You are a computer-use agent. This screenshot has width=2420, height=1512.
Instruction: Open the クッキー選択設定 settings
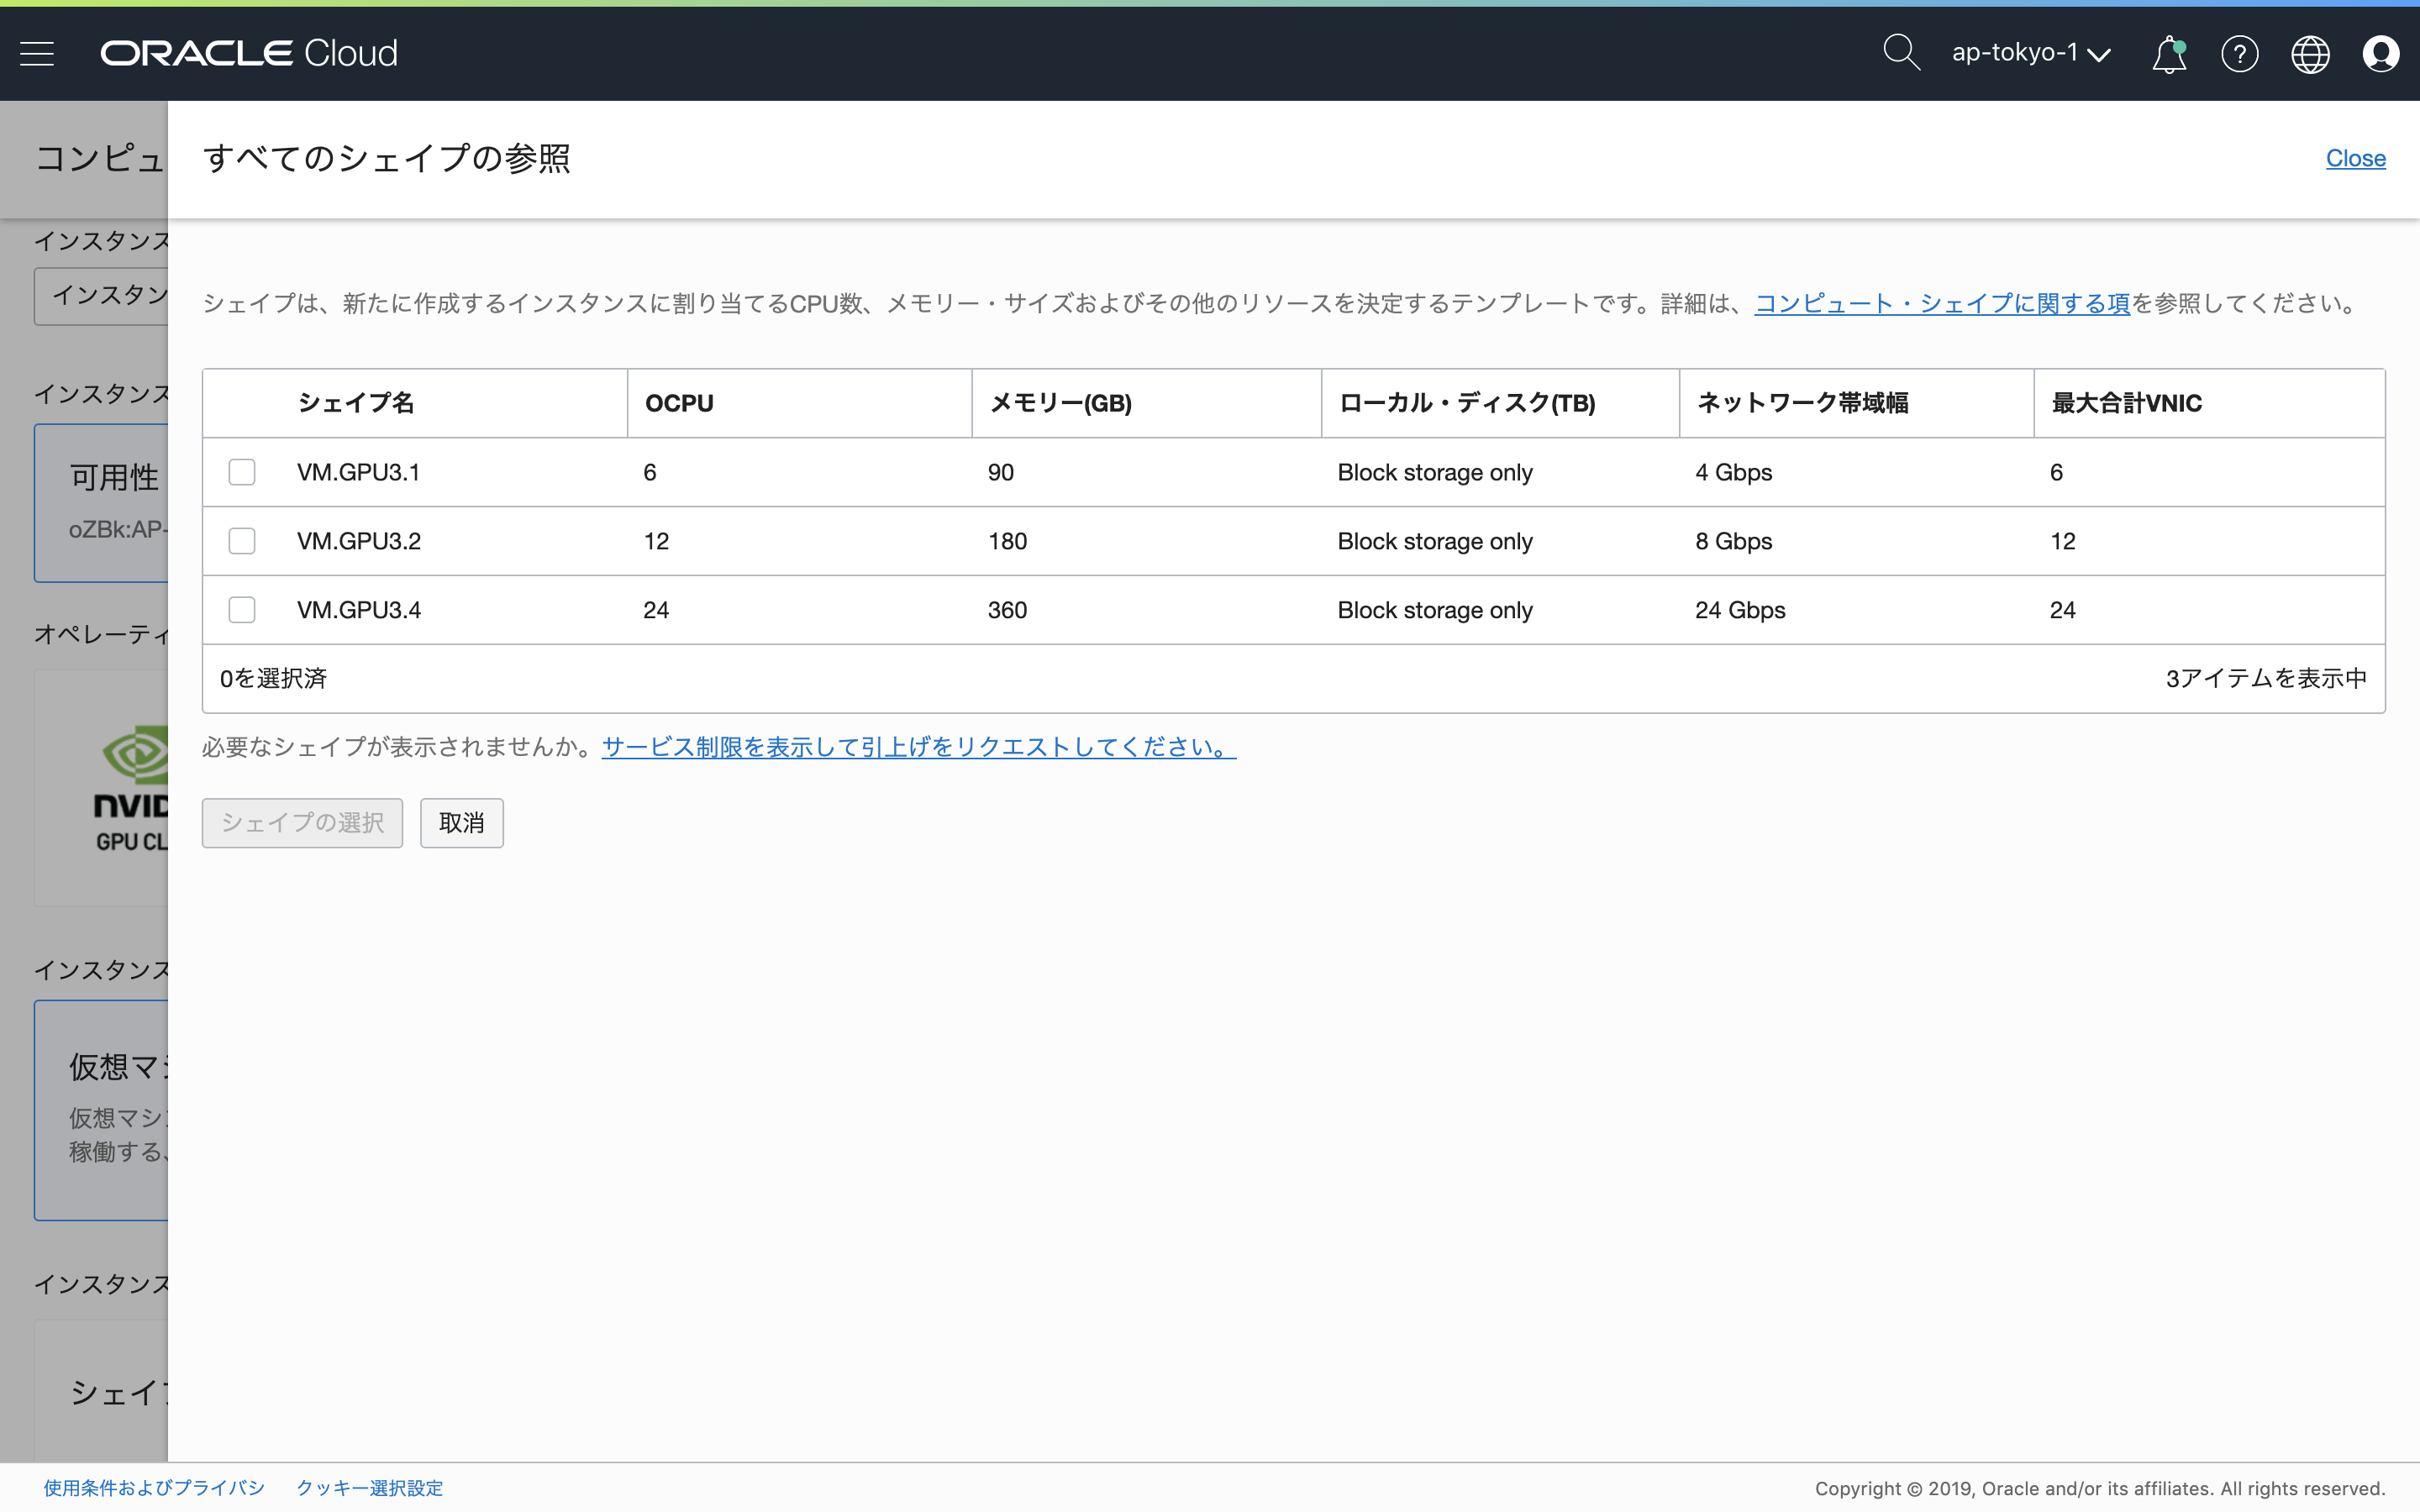[369, 1487]
